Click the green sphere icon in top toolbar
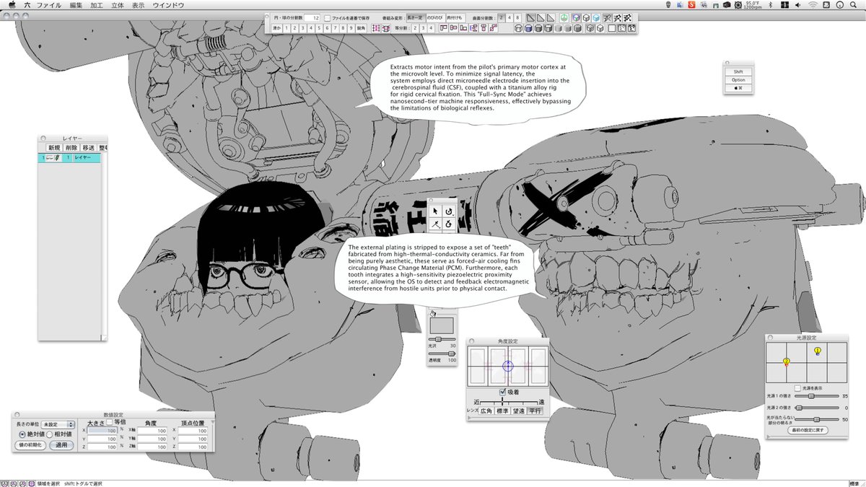Screen dimensions: 866x487 (x=564, y=17)
